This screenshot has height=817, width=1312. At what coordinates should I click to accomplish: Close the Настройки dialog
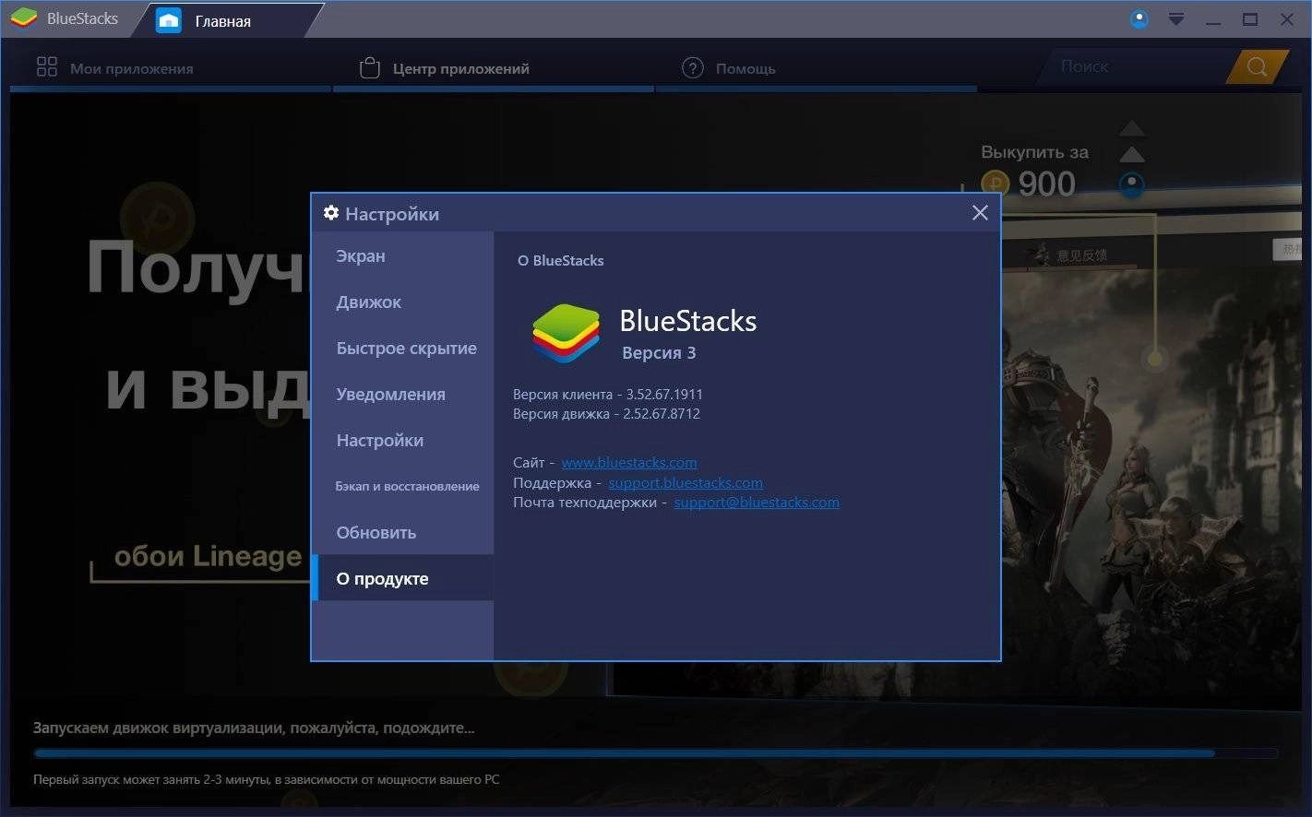coord(980,213)
